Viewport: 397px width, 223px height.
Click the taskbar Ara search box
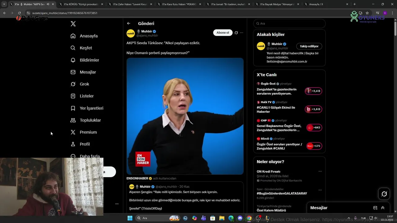(x=158, y=218)
